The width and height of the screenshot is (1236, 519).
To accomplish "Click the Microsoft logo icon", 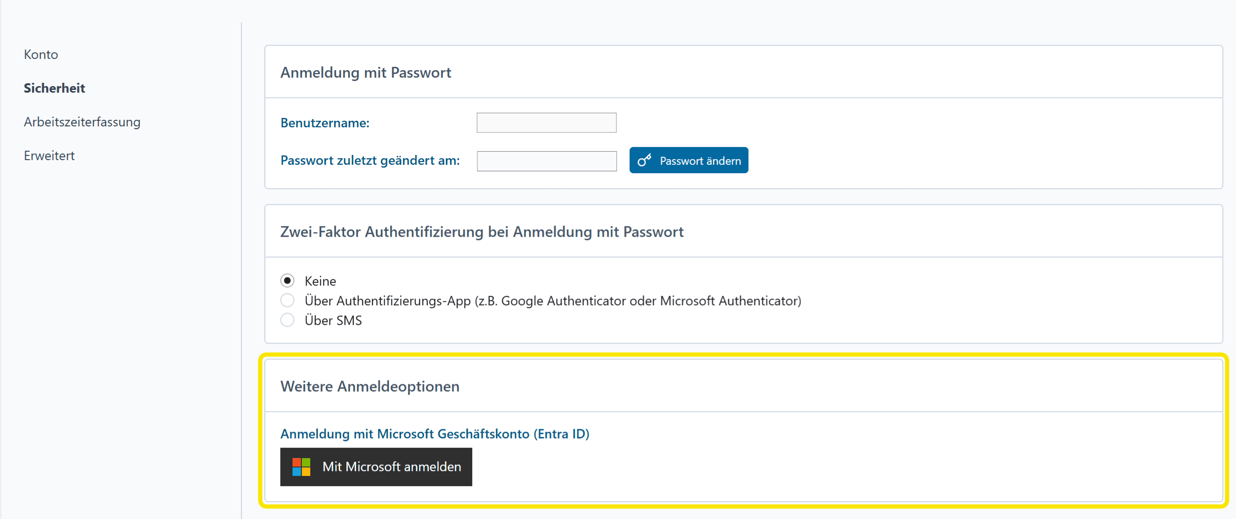I will coord(301,467).
